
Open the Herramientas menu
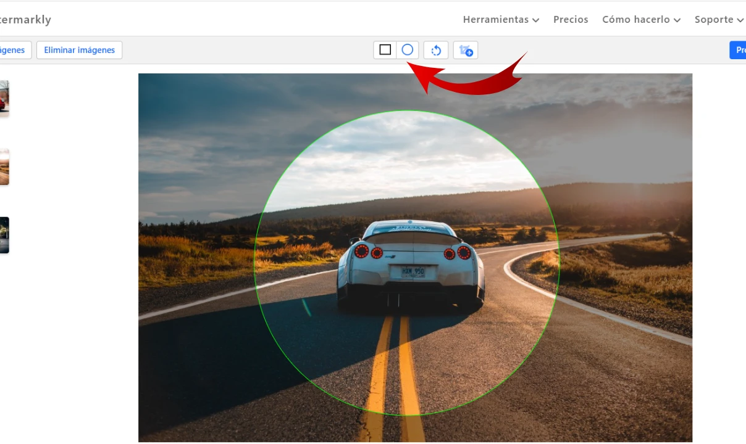495,20
